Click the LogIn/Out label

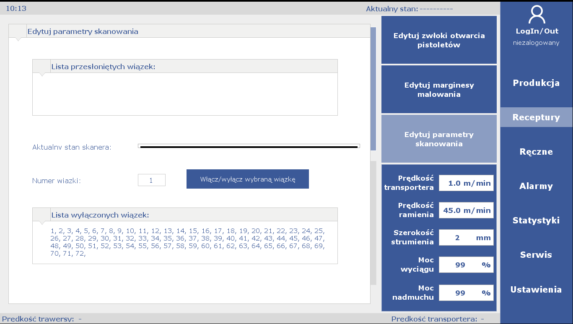(537, 31)
